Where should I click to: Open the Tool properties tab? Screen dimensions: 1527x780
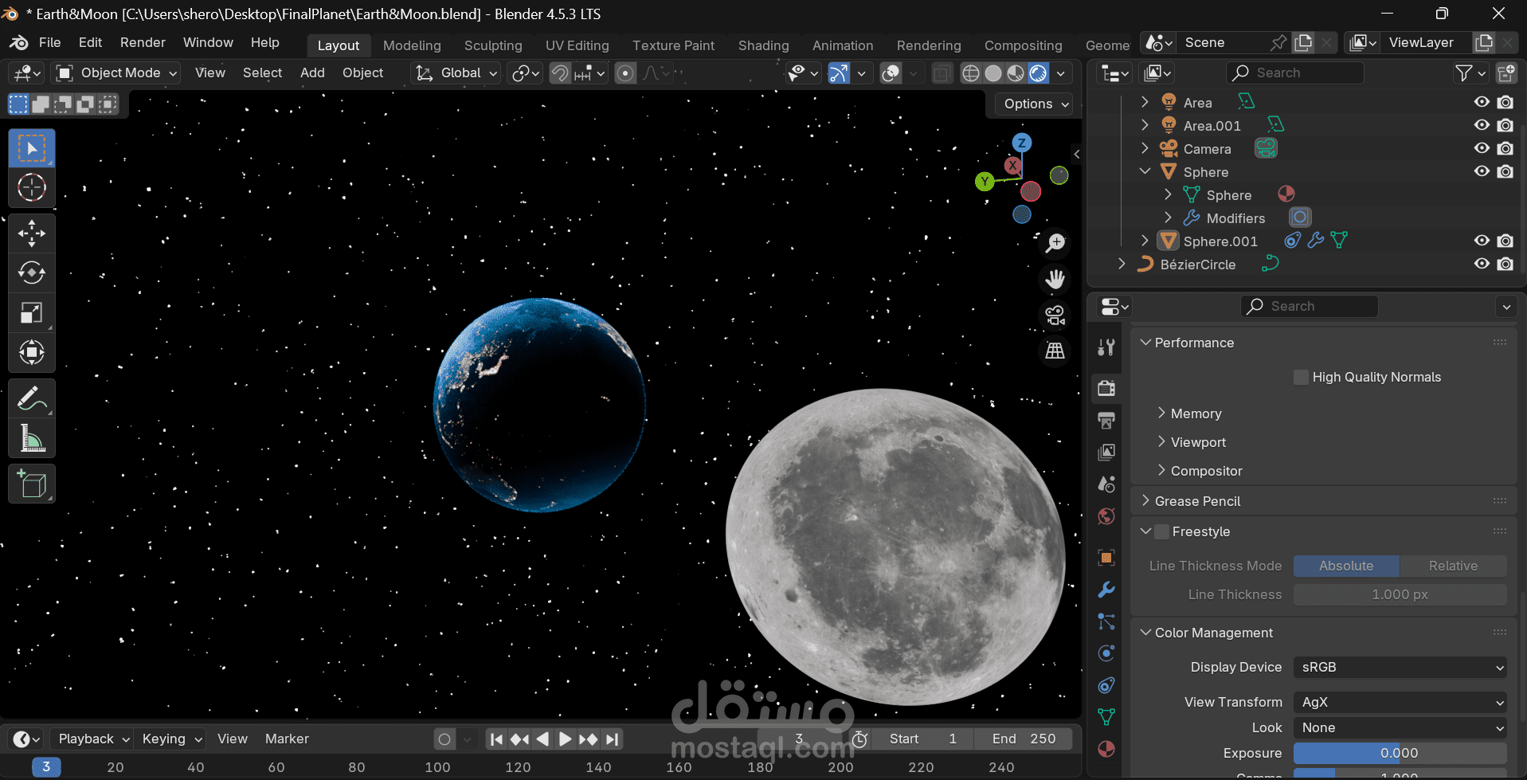[1106, 347]
